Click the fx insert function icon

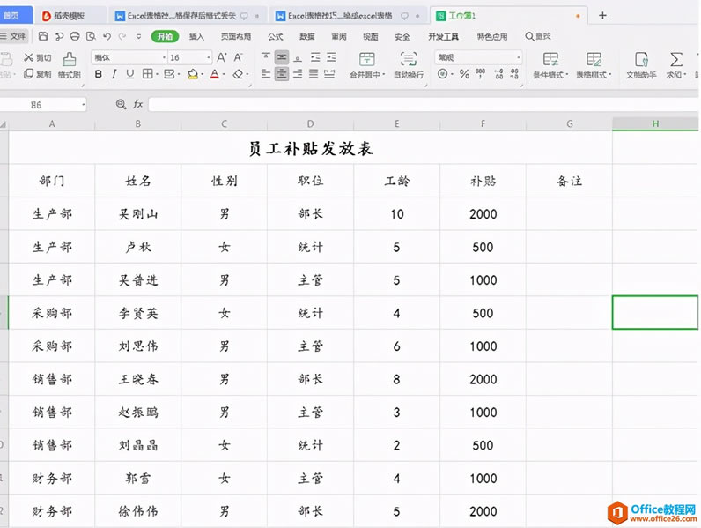pyautogui.click(x=137, y=104)
